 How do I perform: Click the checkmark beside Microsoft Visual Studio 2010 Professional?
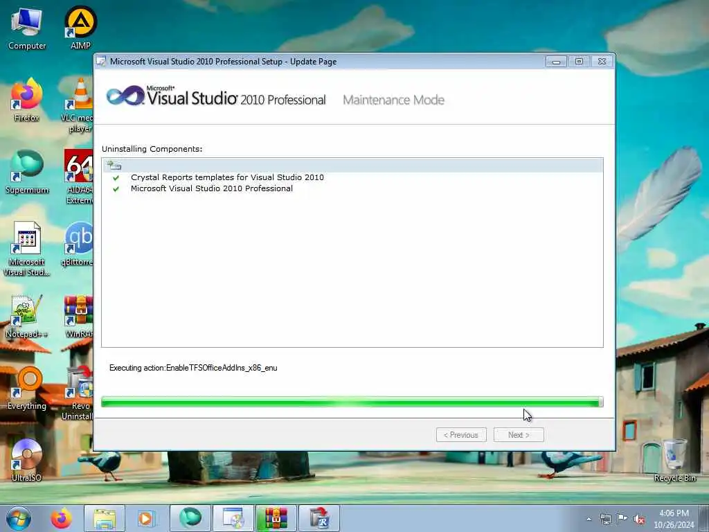click(116, 188)
